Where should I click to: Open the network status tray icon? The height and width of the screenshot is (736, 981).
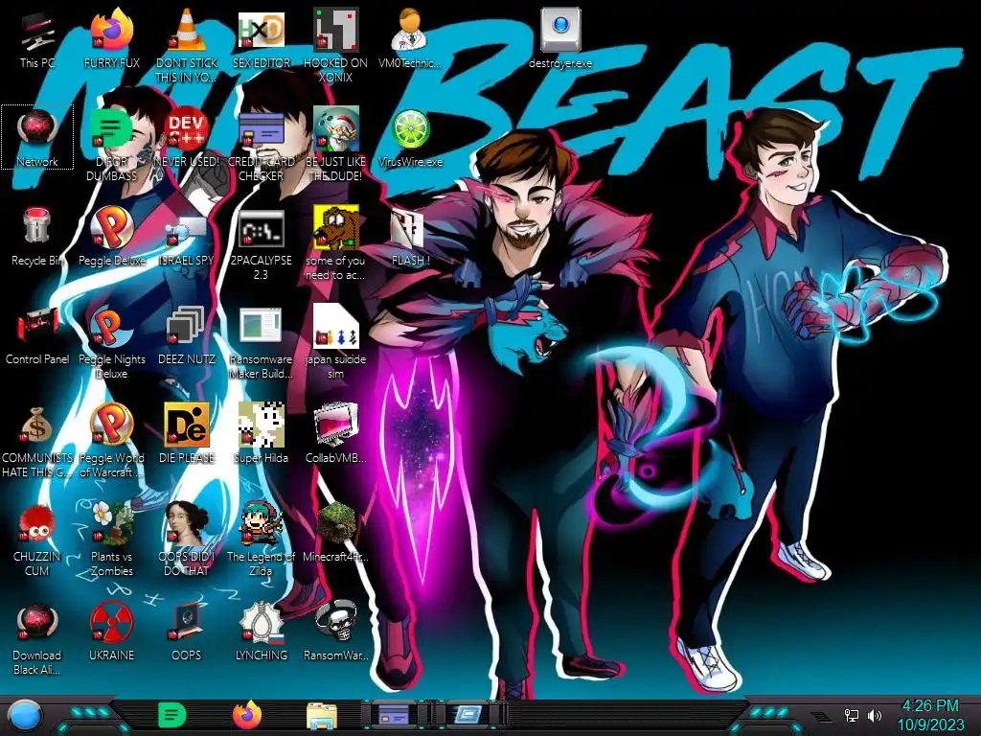pos(852,715)
